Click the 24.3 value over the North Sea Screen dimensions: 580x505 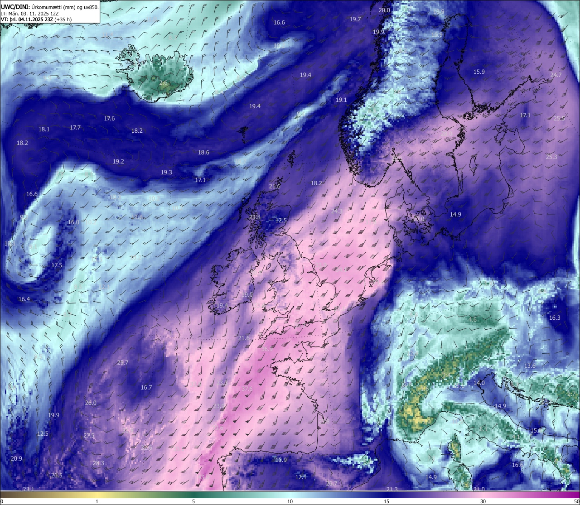tap(337, 211)
